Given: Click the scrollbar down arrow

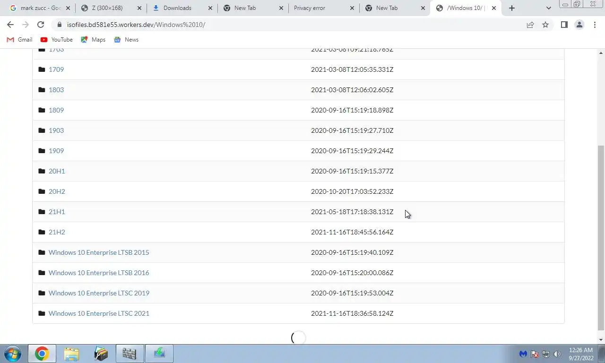Looking at the screenshot, I should pyautogui.click(x=601, y=339).
